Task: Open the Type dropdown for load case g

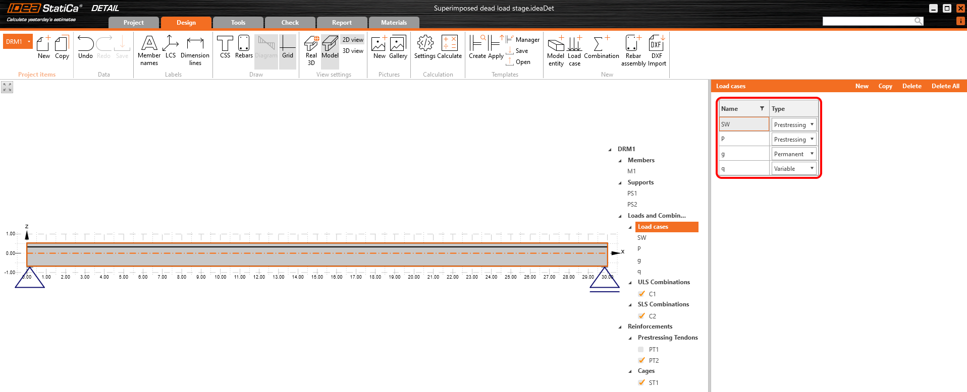Action: click(794, 154)
